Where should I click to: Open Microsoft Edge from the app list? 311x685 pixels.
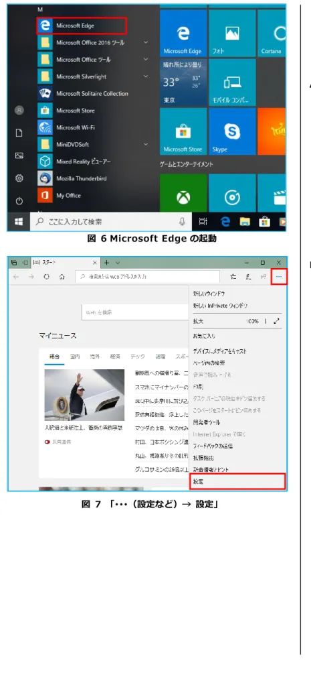(x=82, y=25)
